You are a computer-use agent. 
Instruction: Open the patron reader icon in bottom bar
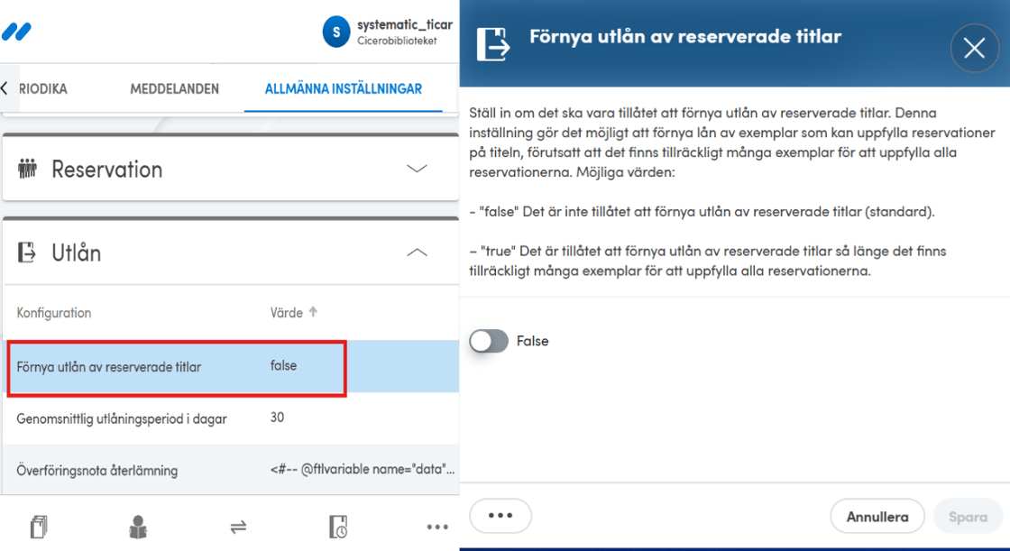[x=138, y=527]
